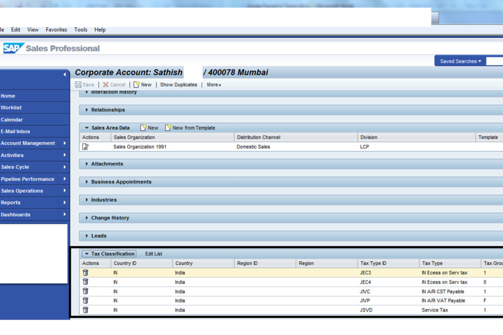The image size is (503, 335).
Task: Open E-Mail Inbox in navigation
Action: (x=15, y=131)
